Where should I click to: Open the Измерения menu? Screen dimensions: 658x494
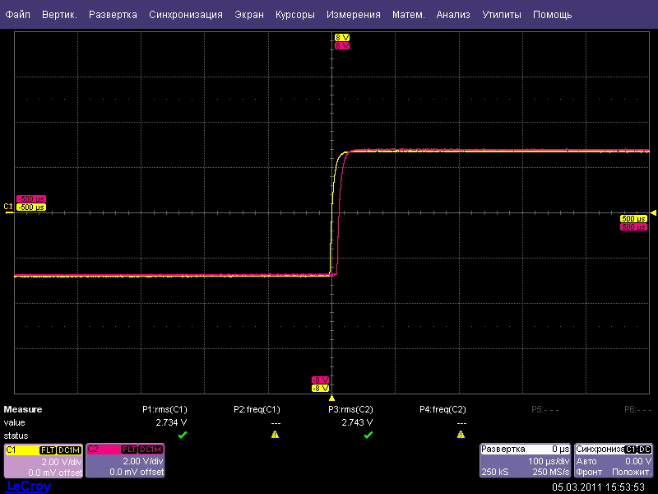353,15
